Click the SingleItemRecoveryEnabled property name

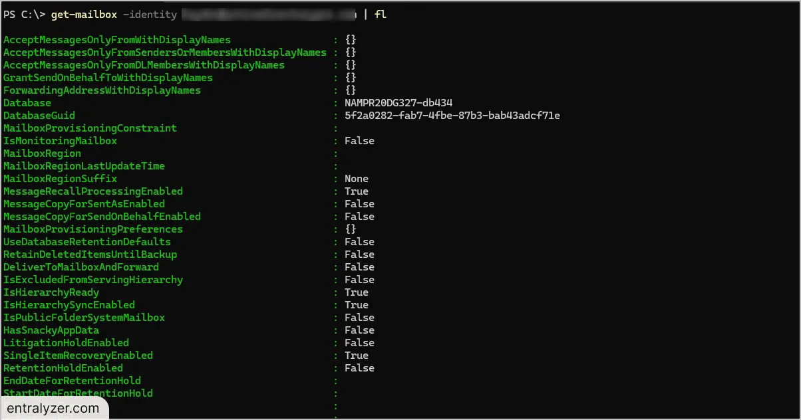78,356
